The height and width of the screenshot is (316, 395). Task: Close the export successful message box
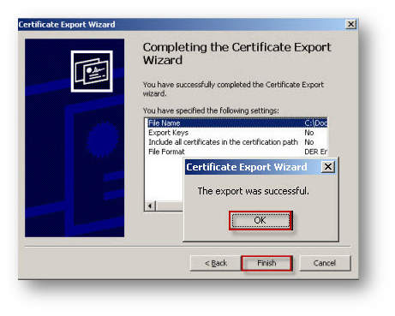(328, 166)
